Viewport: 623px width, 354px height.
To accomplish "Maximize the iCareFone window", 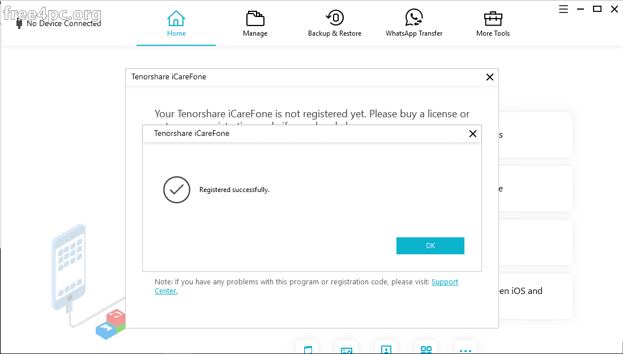I will pyautogui.click(x=597, y=8).
